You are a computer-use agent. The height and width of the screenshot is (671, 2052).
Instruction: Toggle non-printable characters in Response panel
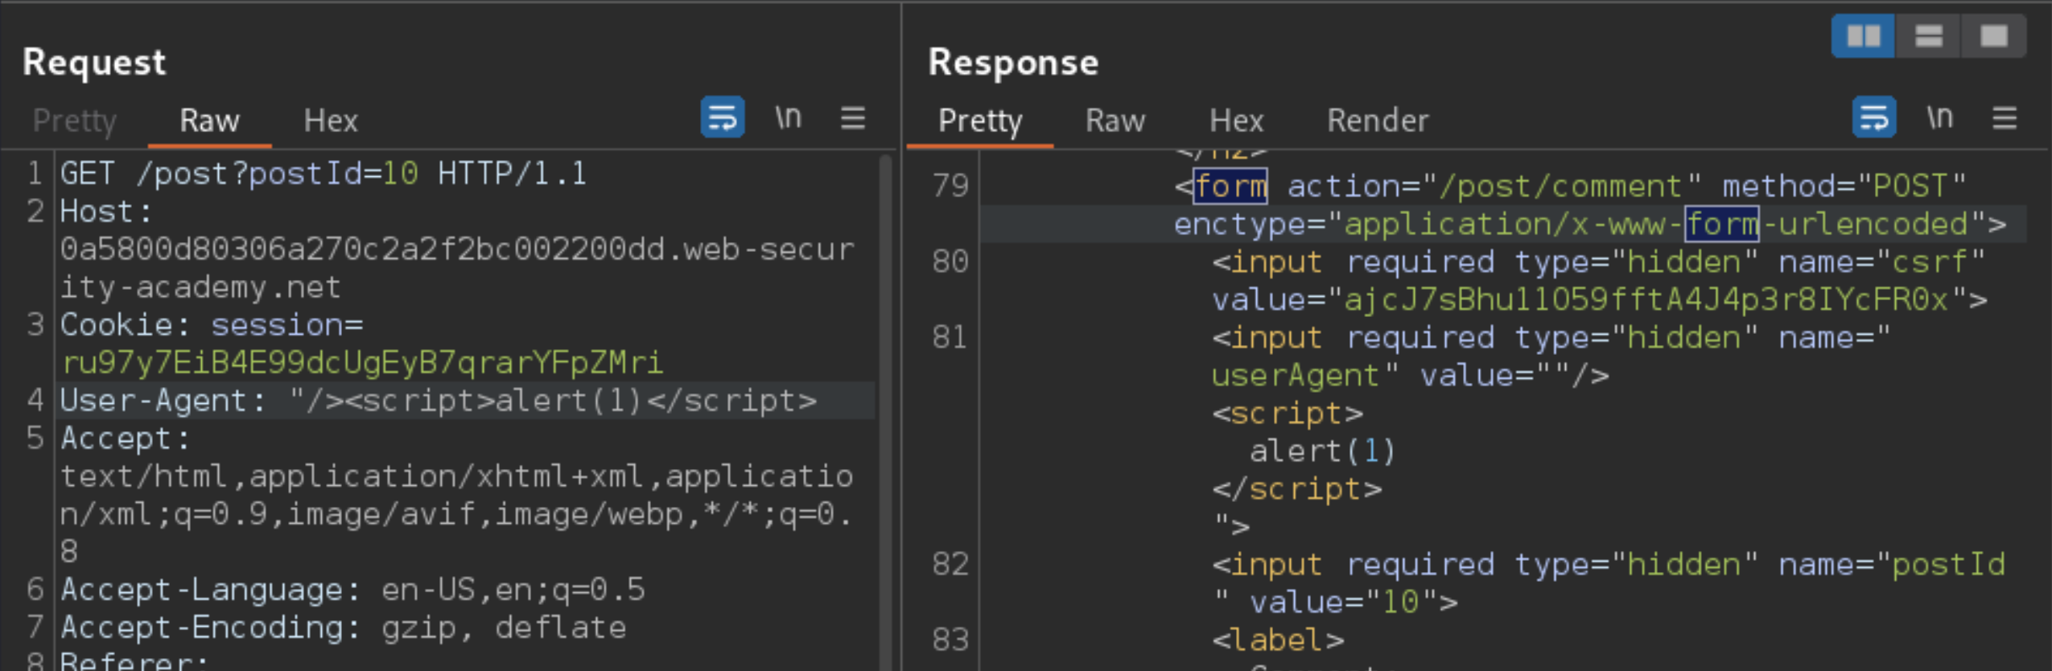1940,117
